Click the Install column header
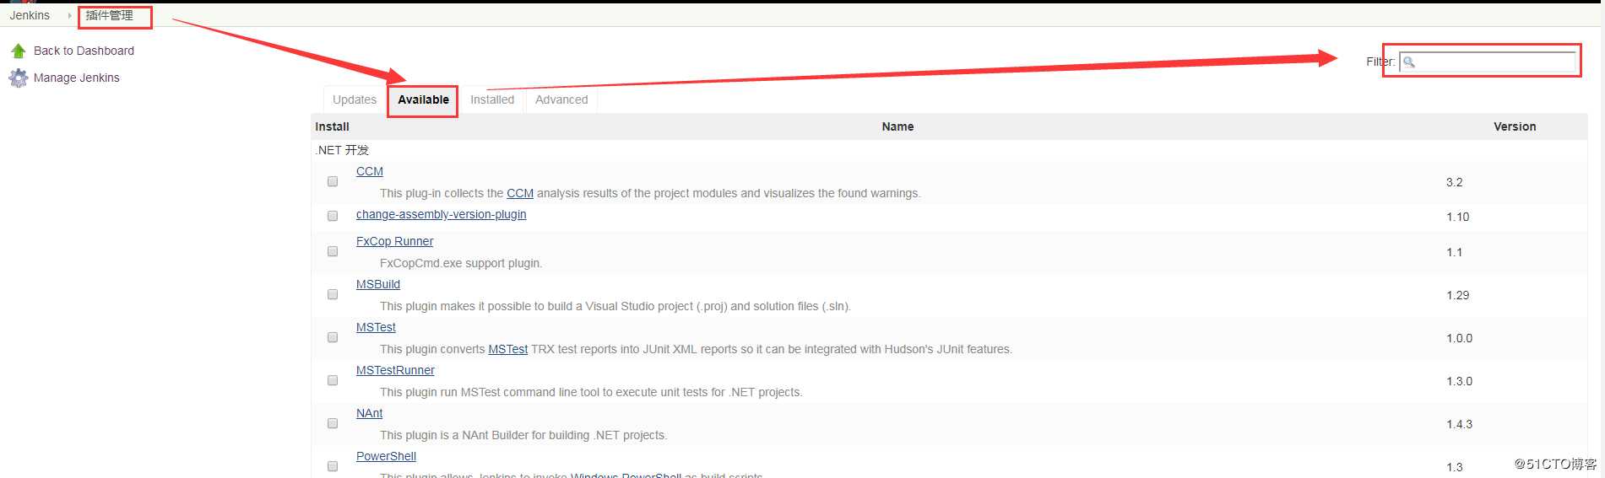 (x=332, y=126)
